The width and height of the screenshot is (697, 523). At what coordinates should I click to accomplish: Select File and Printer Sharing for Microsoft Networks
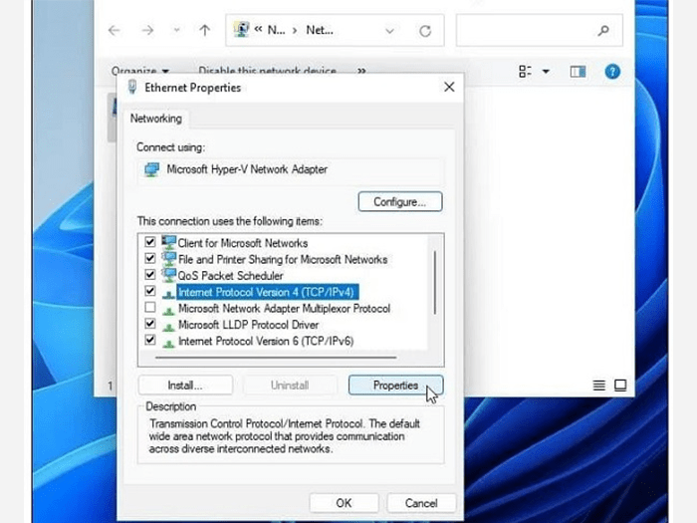coord(283,259)
